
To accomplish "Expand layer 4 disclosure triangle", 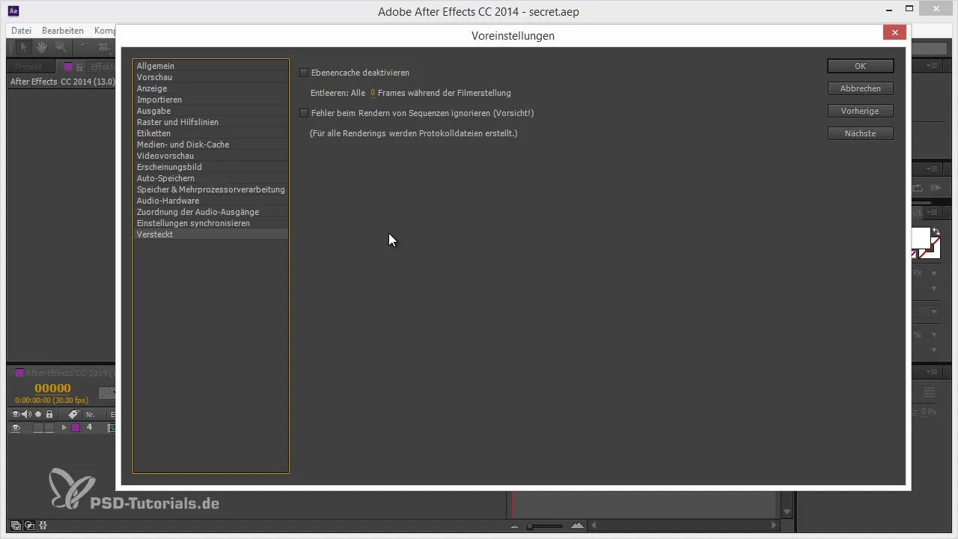I will click(64, 427).
